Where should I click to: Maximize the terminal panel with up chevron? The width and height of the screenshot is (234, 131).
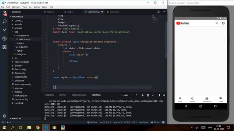(153, 95)
